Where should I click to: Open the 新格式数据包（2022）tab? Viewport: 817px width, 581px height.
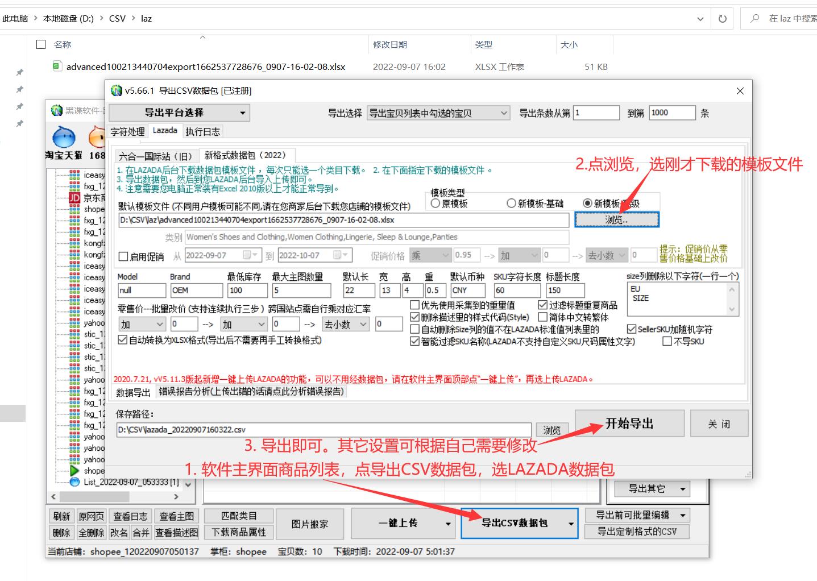247,155
